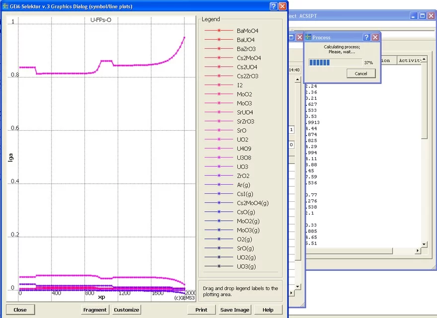Open Help for the Graphics Dialog
Screen dimensions: 437x318
(x=268, y=310)
